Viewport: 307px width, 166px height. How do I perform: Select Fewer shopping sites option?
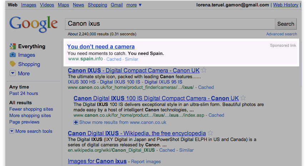pos(31,109)
